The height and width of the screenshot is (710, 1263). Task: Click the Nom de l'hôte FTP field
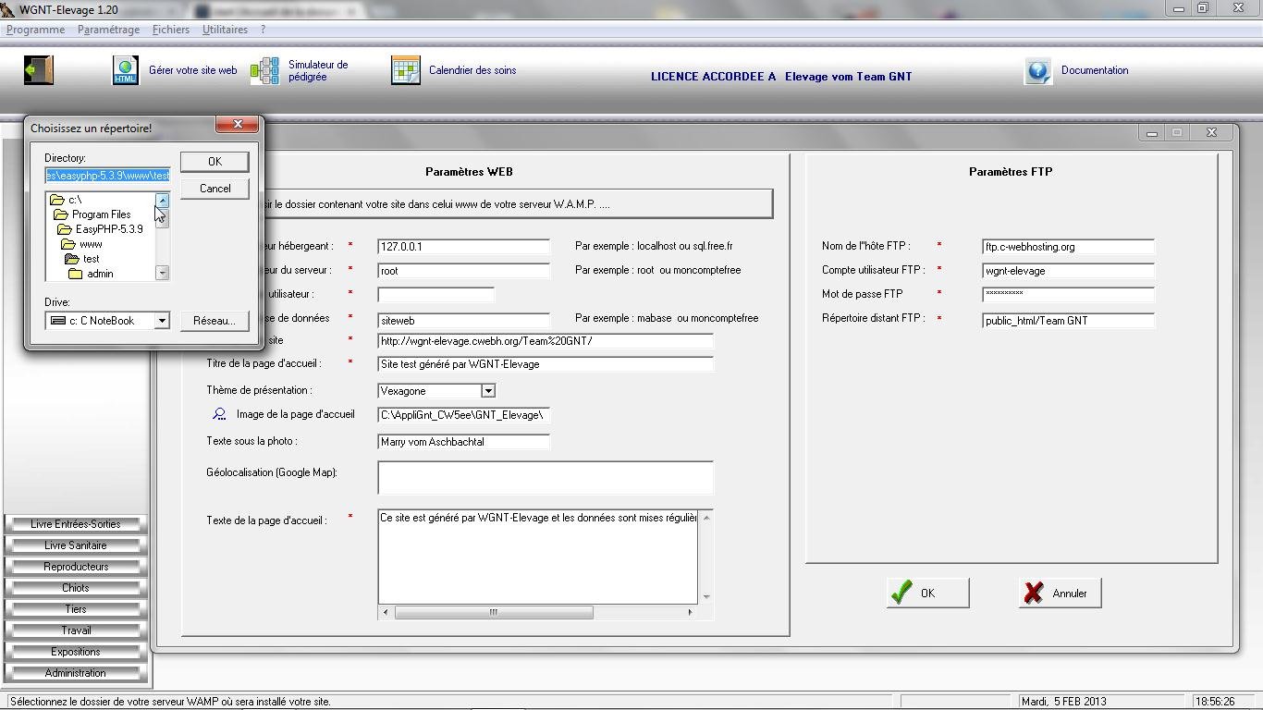pyautogui.click(x=1068, y=247)
